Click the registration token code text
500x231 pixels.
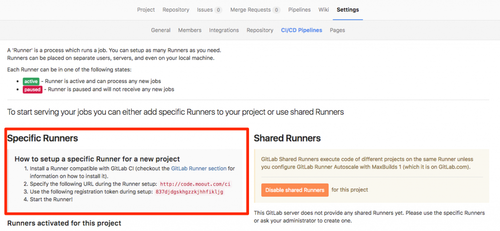point(189,192)
